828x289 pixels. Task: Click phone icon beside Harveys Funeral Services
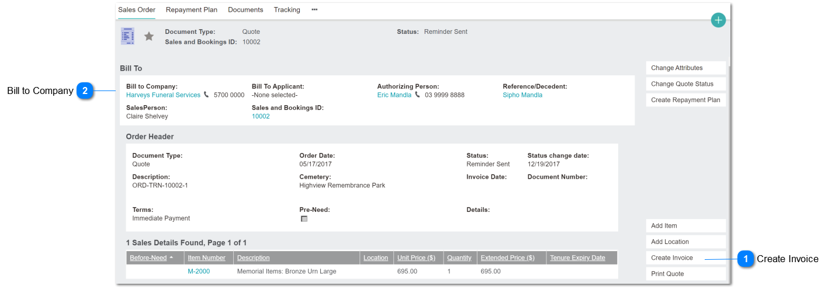click(206, 95)
